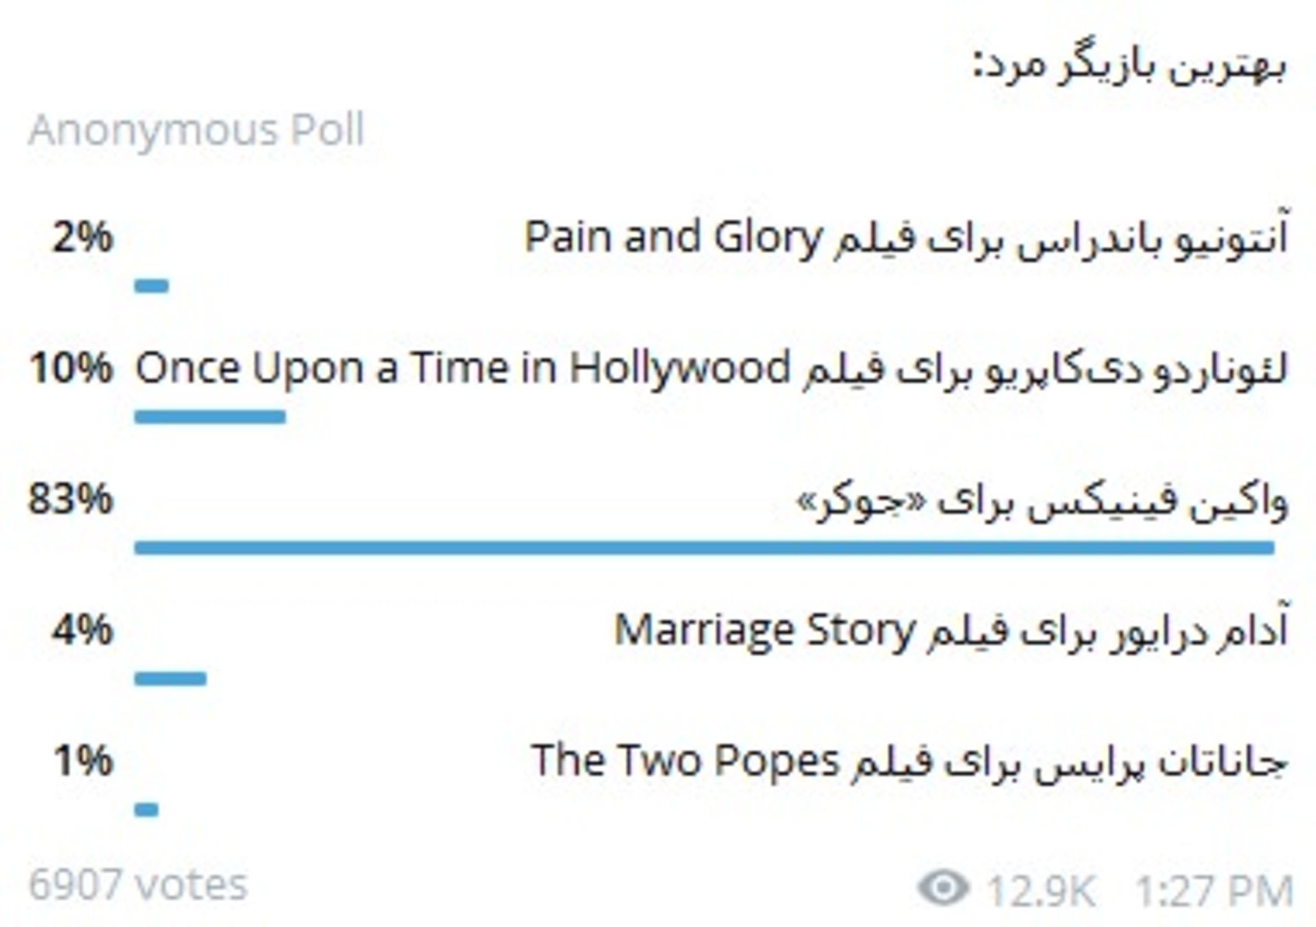Click the Persian poll question title
The width and height of the screenshot is (1316, 927).
pos(1130,68)
